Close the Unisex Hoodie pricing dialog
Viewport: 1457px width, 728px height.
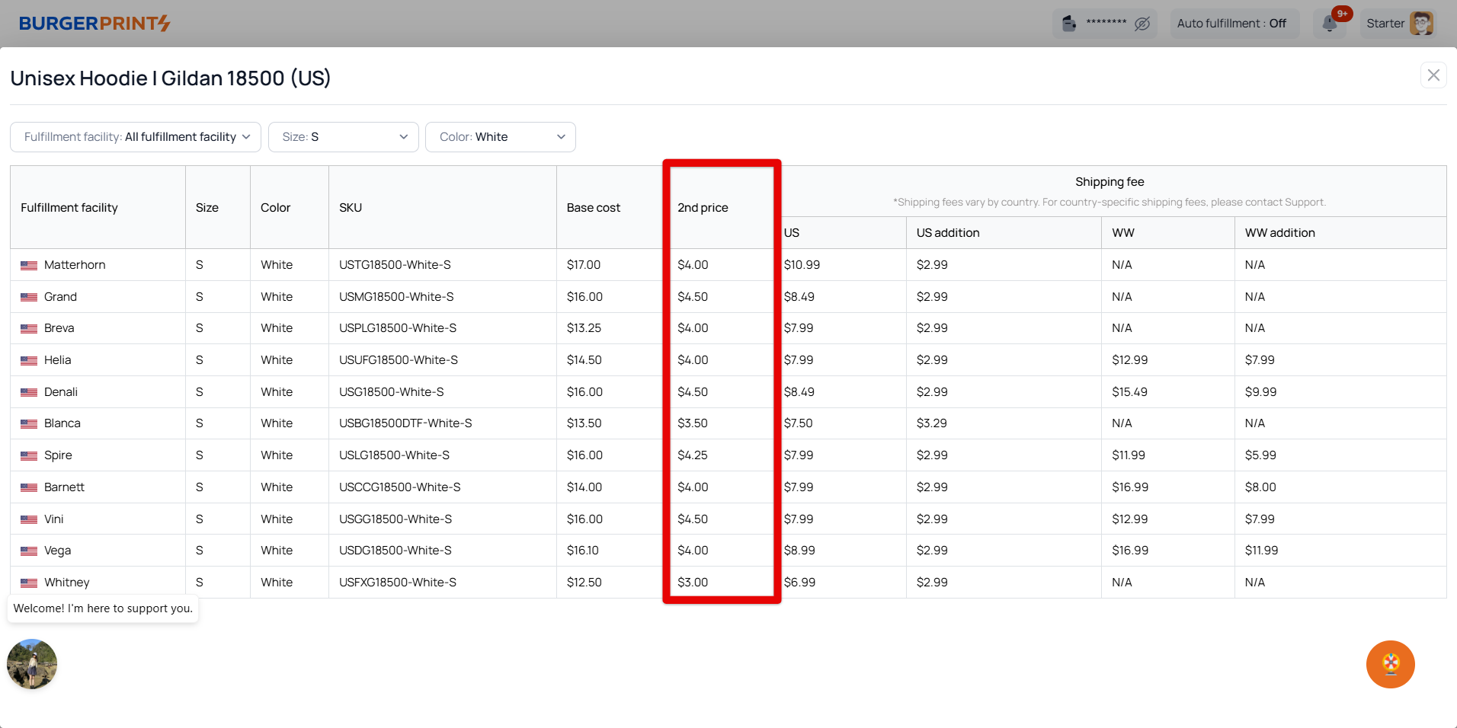pyautogui.click(x=1433, y=75)
